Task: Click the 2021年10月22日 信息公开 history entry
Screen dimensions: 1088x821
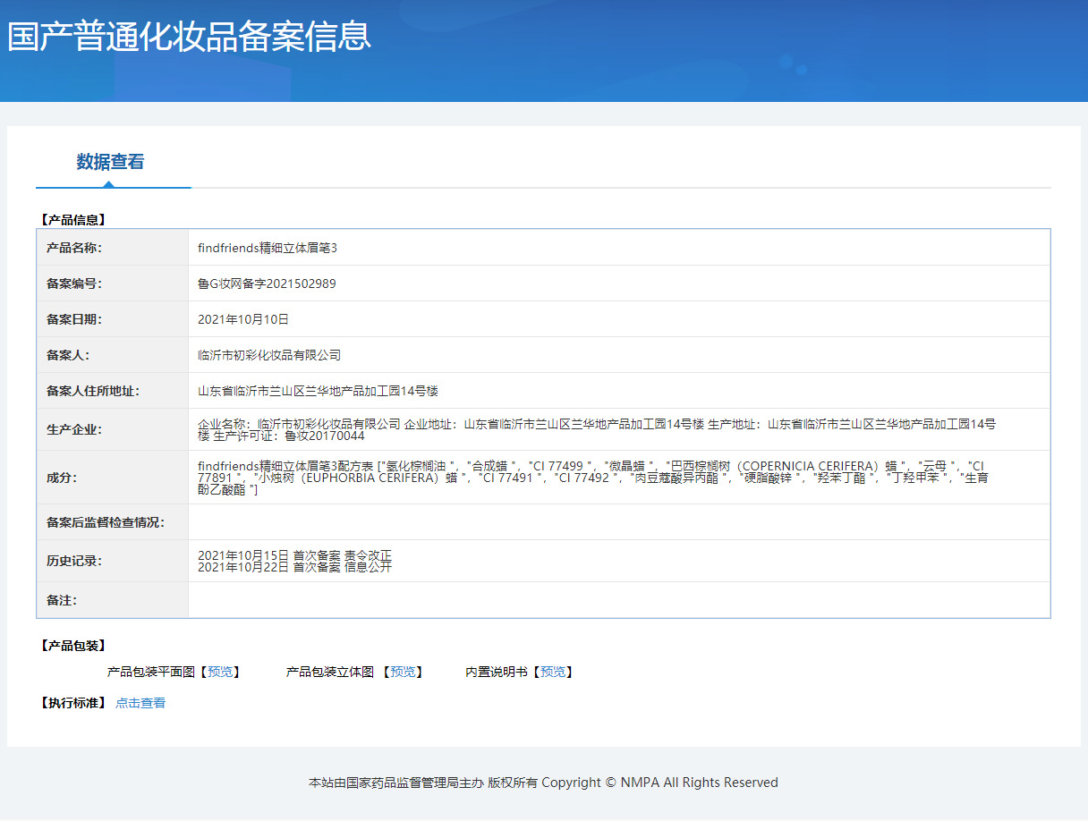Action: pos(294,567)
